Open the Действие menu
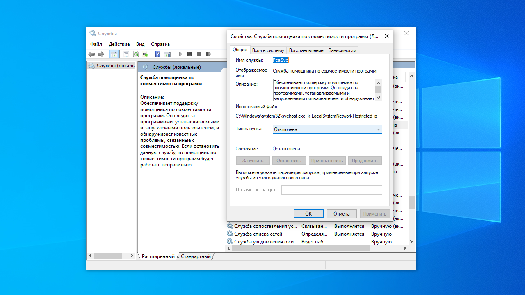 click(119, 44)
